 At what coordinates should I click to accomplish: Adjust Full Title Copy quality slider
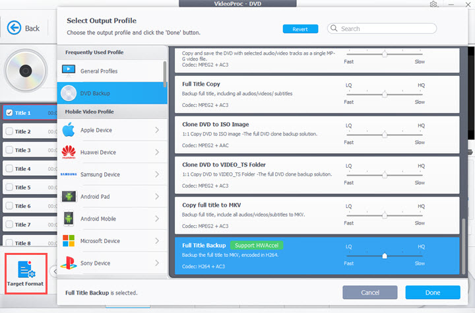click(x=384, y=94)
